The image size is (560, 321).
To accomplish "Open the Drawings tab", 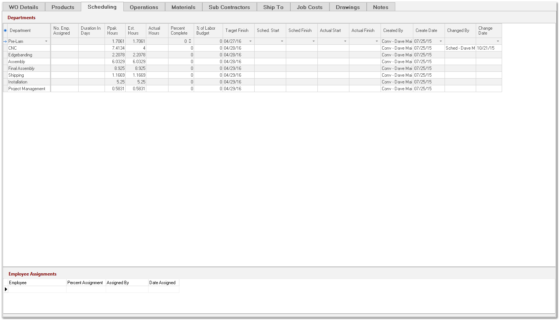I will pyautogui.click(x=348, y=6).
